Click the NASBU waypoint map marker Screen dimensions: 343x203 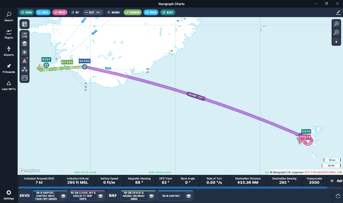click(x=84, y=67)
